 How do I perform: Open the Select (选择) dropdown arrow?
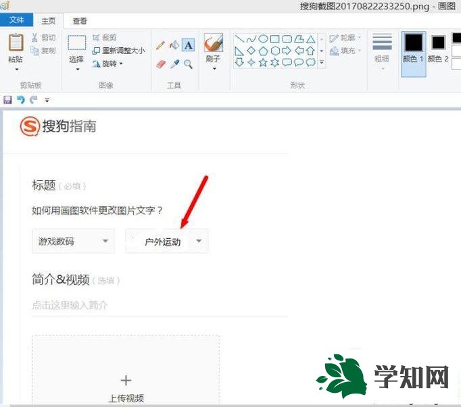click(x=78, y=70)
